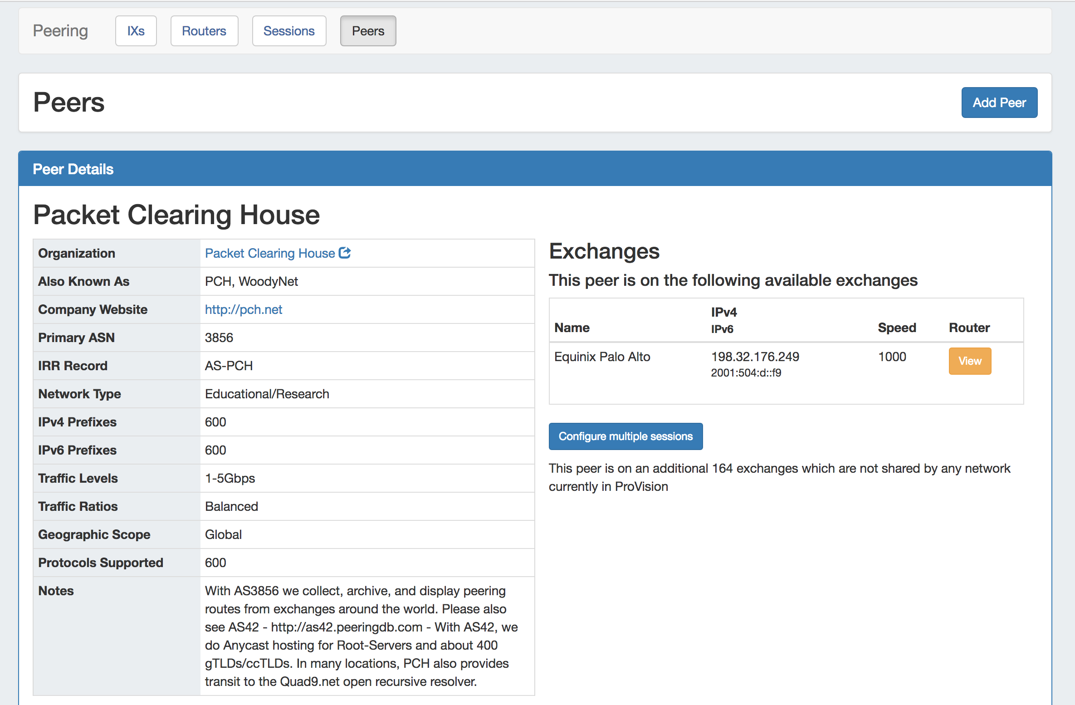
Task: Click the Packet Clearing House heading
Action: coord(176,215)
